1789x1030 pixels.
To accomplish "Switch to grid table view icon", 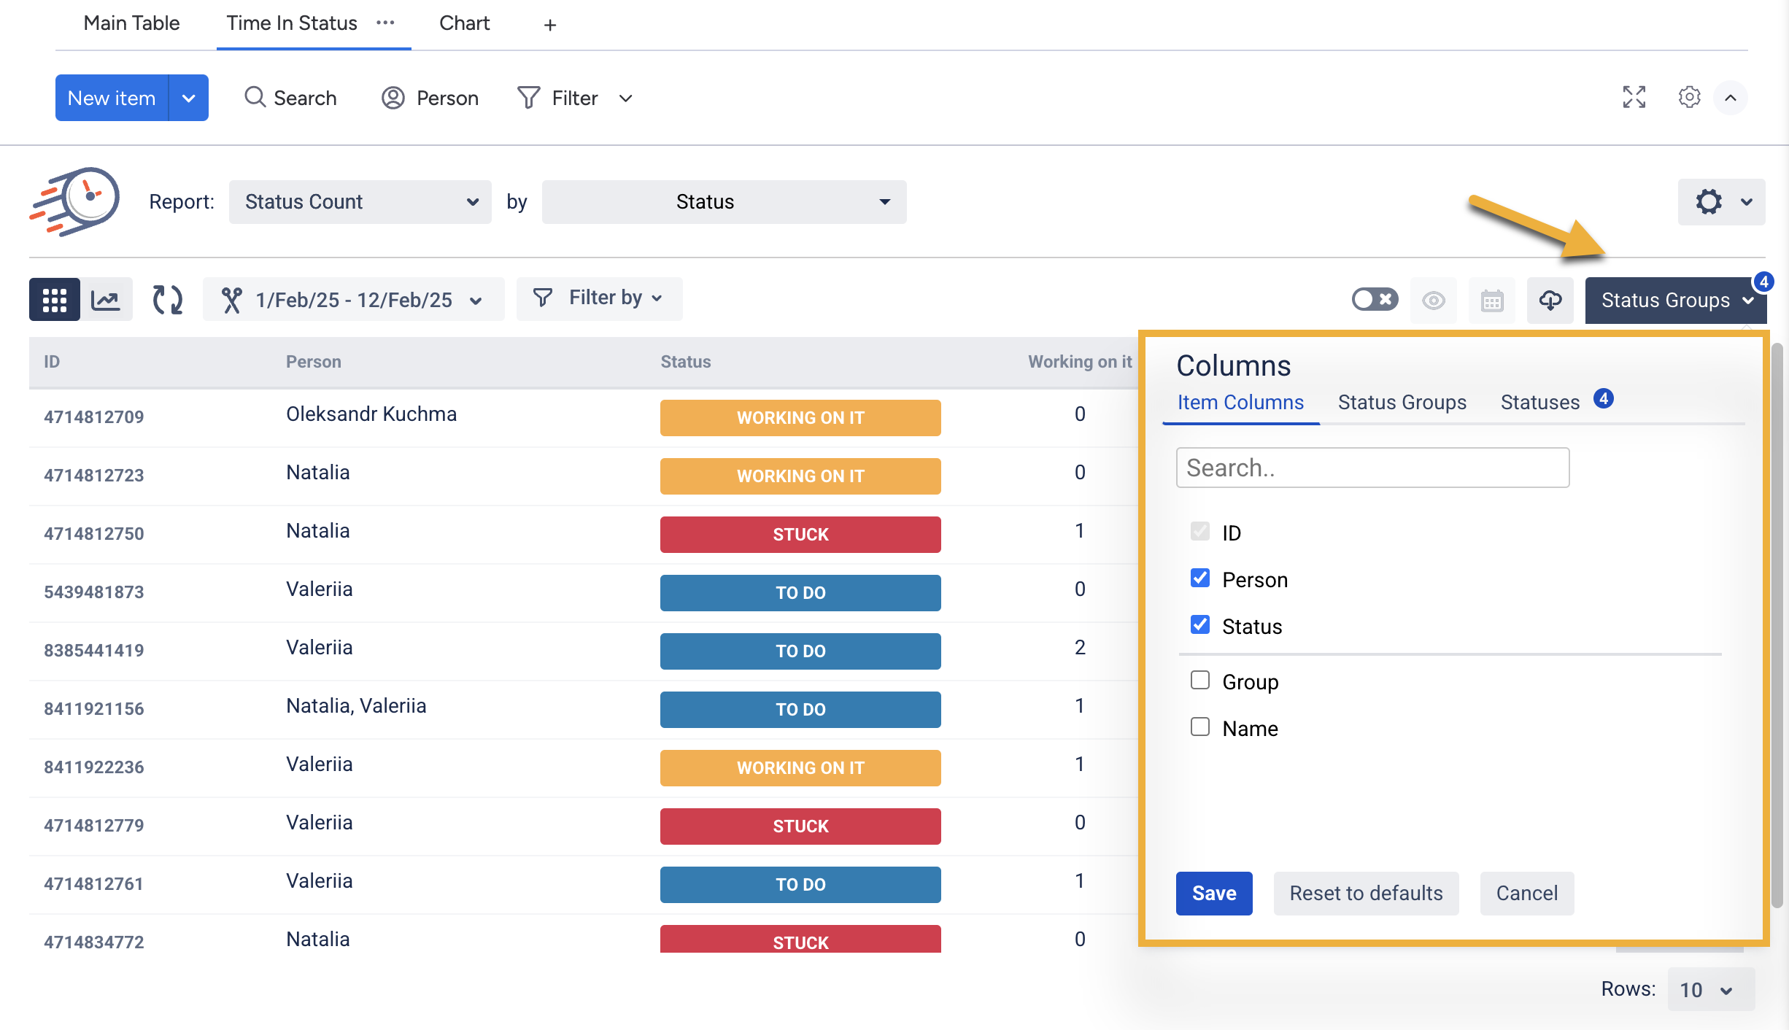I will tap(55, 300).
